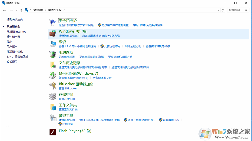252x141 pixels.
Task: Open 允许远程访问 link
Action: pos(112,46)
